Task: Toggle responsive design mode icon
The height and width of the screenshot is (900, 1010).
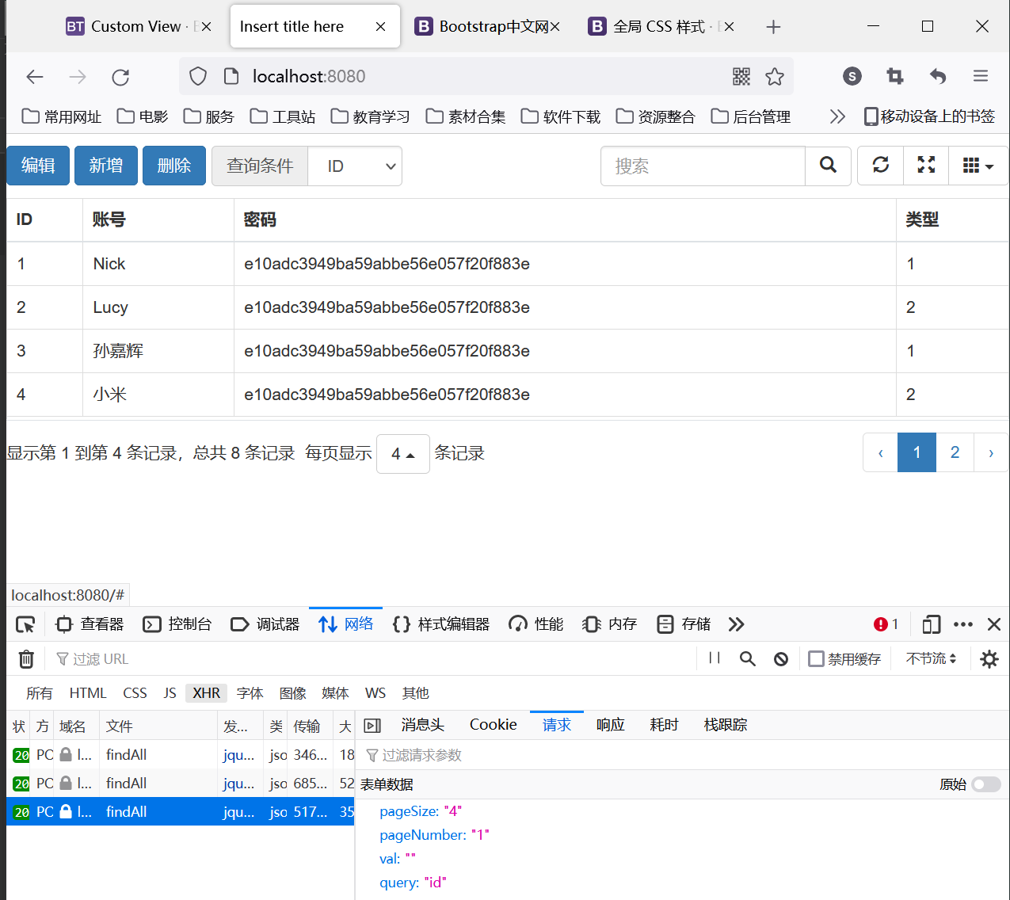Action: [x=932, y=624]
